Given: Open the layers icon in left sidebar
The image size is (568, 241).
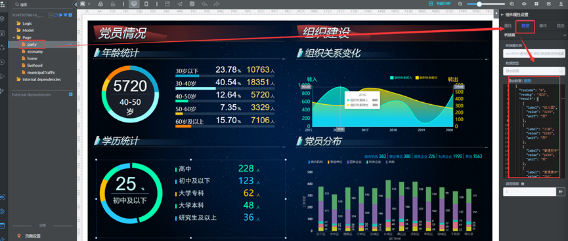Looking at the screenshot, I should tap(3, 19).
